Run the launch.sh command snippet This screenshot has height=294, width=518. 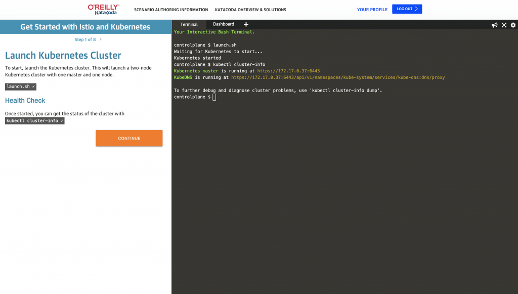pyautogui.click(x=20, y=87)
